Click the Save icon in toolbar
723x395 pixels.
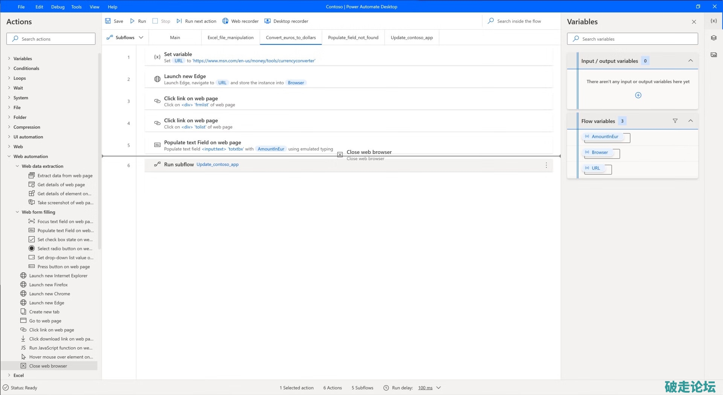click(108, 21)
